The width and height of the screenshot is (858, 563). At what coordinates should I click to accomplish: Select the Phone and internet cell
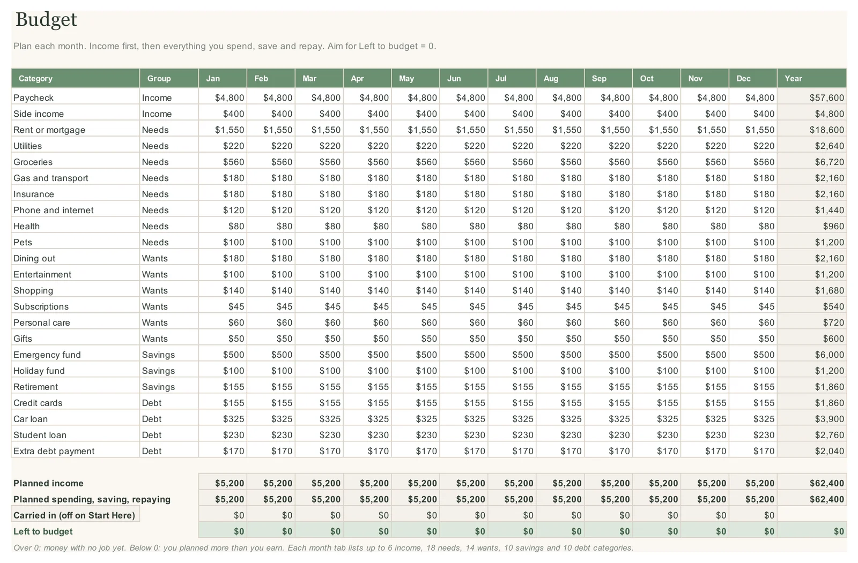pos(76,210)
